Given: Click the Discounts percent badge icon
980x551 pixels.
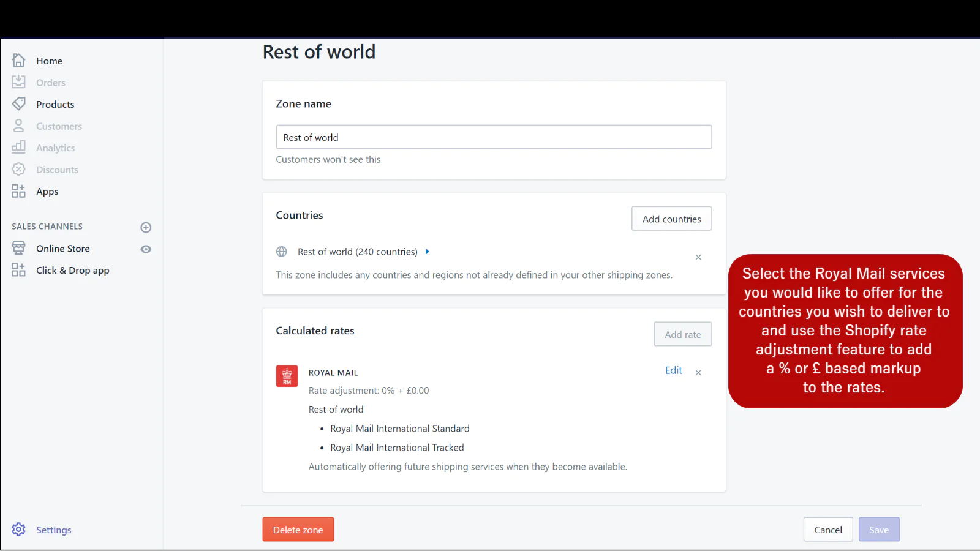Looking at the screenshot, I should pyautogui.click(x=18, y=169).
